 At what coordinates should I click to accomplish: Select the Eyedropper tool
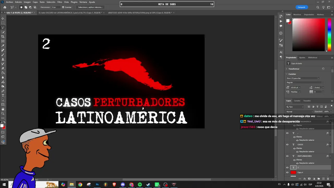pyautogui.click(x=3, y=46)
